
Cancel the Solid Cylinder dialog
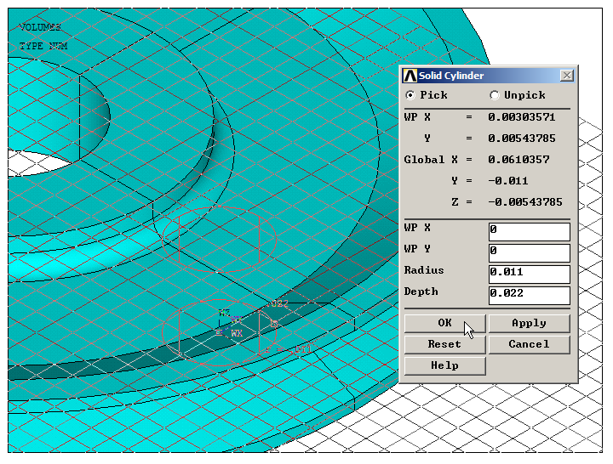click(530, 344)
